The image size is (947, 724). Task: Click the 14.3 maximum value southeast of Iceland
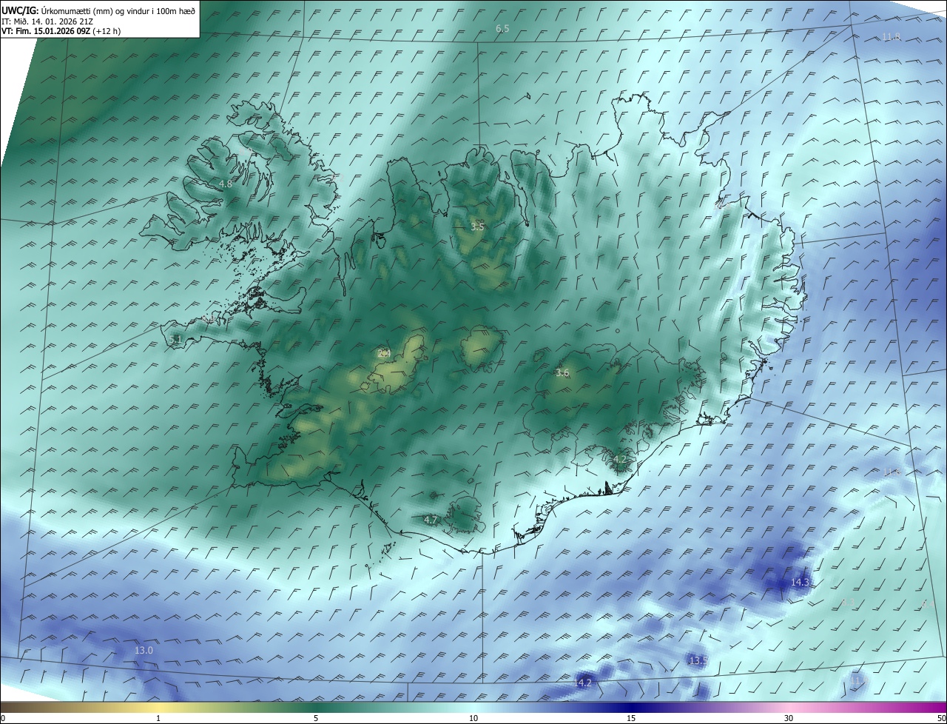pyautogui.click(x=801, y=583)
